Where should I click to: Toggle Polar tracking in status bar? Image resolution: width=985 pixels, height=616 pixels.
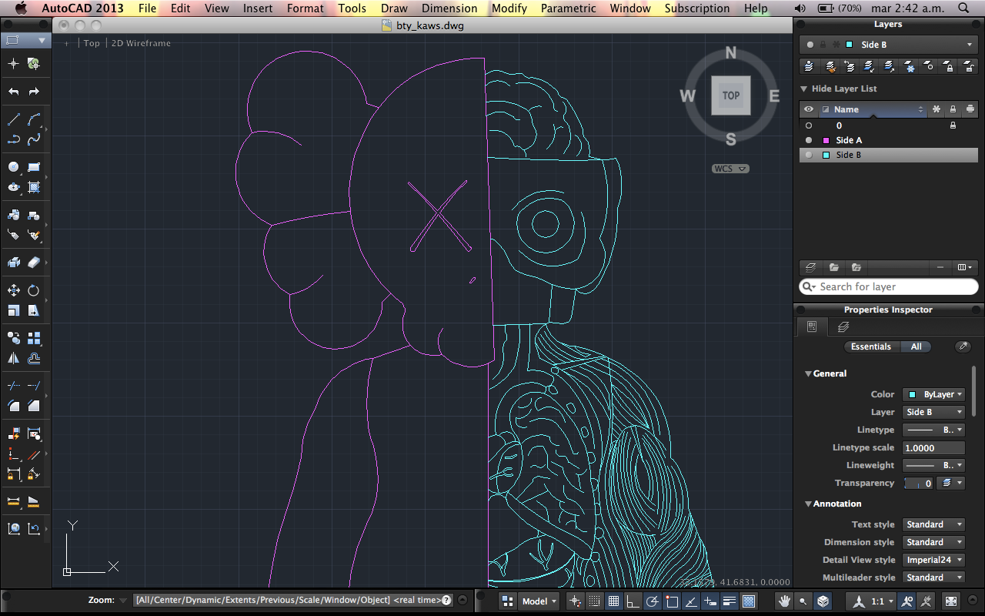tap(653, 601)
